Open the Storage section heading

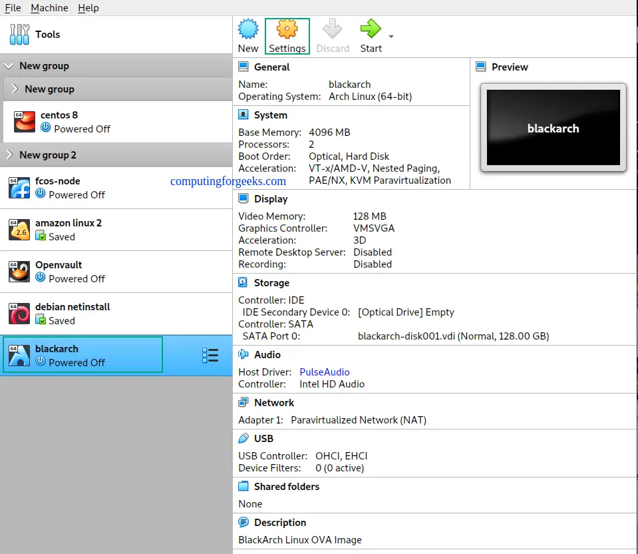click(271, 283)
